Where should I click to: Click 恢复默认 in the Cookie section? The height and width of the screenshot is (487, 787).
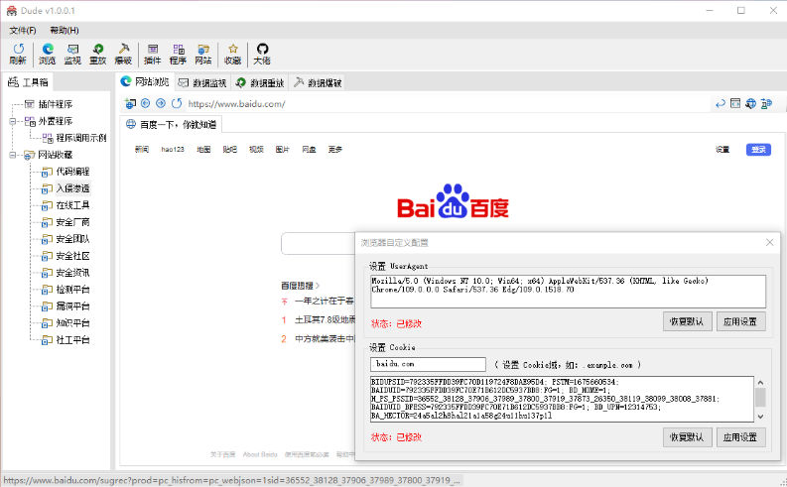[x=687, y=437]
